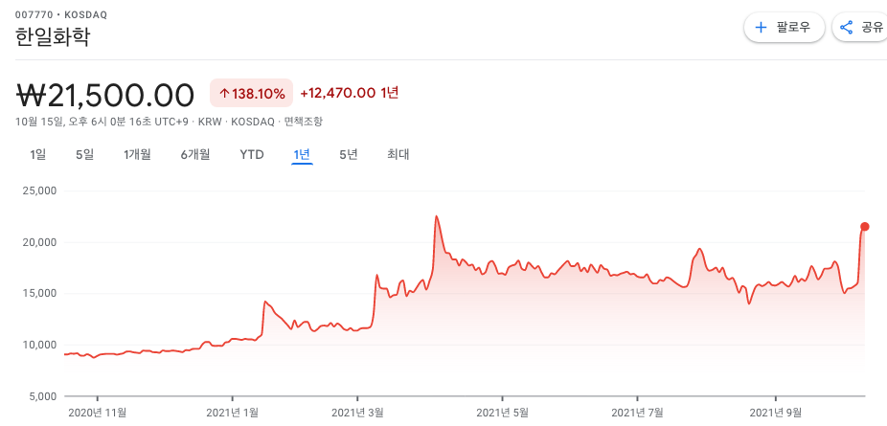
Task: Click the 007770 · KOSDAQ ticker label
Action: pyautogui.click(x=61, y=14)
